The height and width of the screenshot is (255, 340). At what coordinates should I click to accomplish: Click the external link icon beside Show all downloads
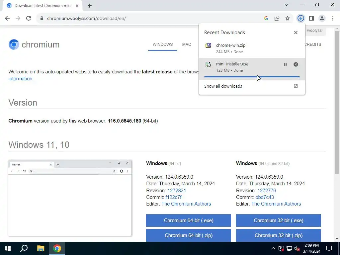pyautogui.click(x=296, y=86)
